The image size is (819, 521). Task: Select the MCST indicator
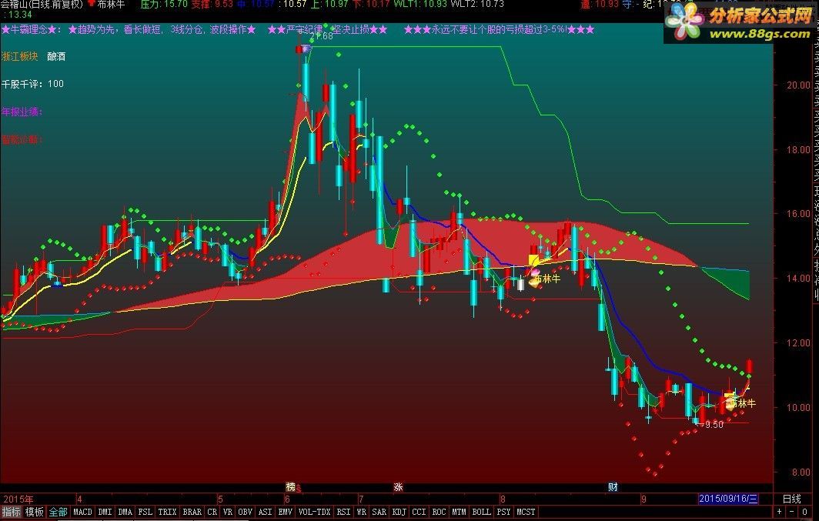click(x=526, y=512)
